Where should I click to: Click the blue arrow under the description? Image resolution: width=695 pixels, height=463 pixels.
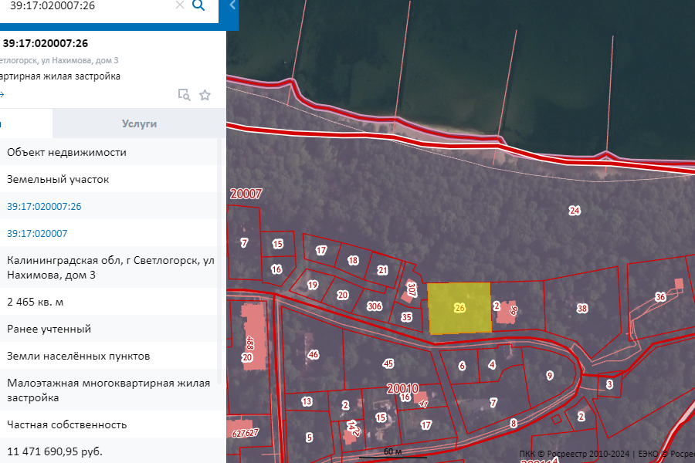click(x=2, y=95)
